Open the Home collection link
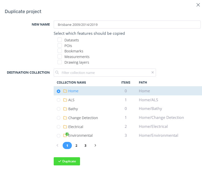 pyautogui.click(x=73, y=91)
